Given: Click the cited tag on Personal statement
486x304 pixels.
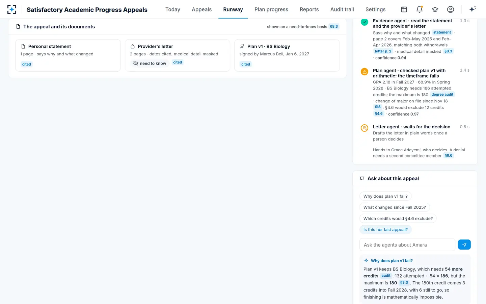Looking at the screenshot, I should click(x=27, y=64).
